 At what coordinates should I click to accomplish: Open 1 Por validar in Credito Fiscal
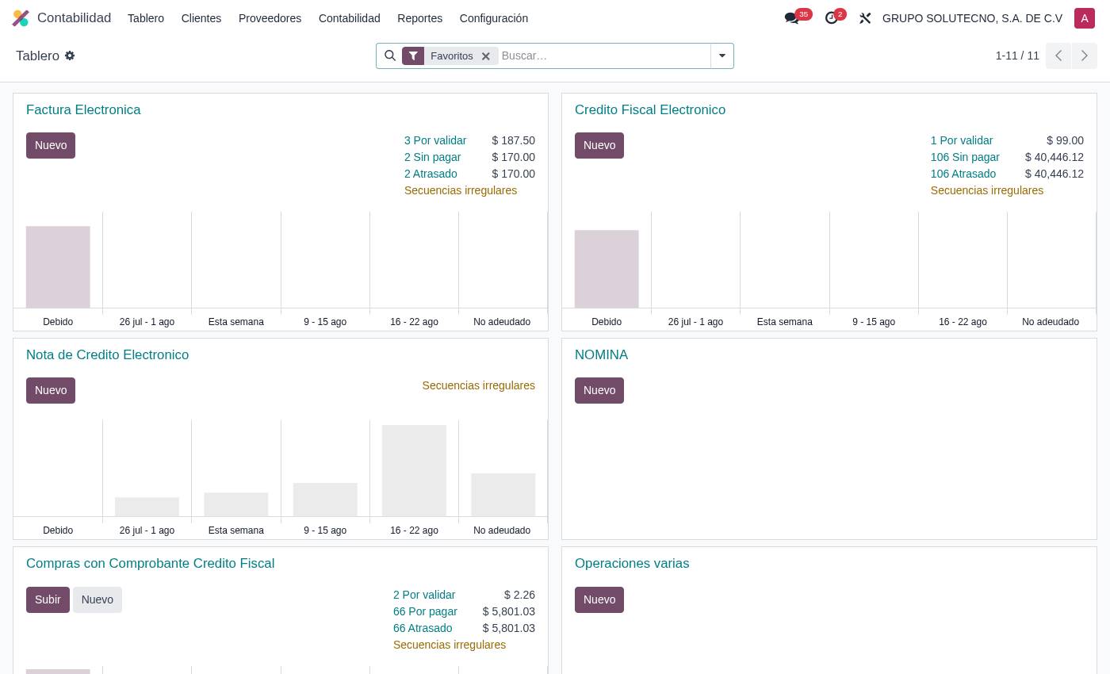click(962, 140)
